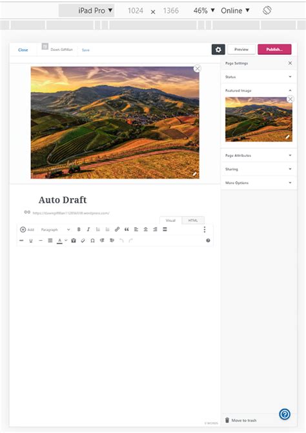
Task: Toggle bold formatting in editor toolbar
Action: pyautogui.click(x=79, y=230)
